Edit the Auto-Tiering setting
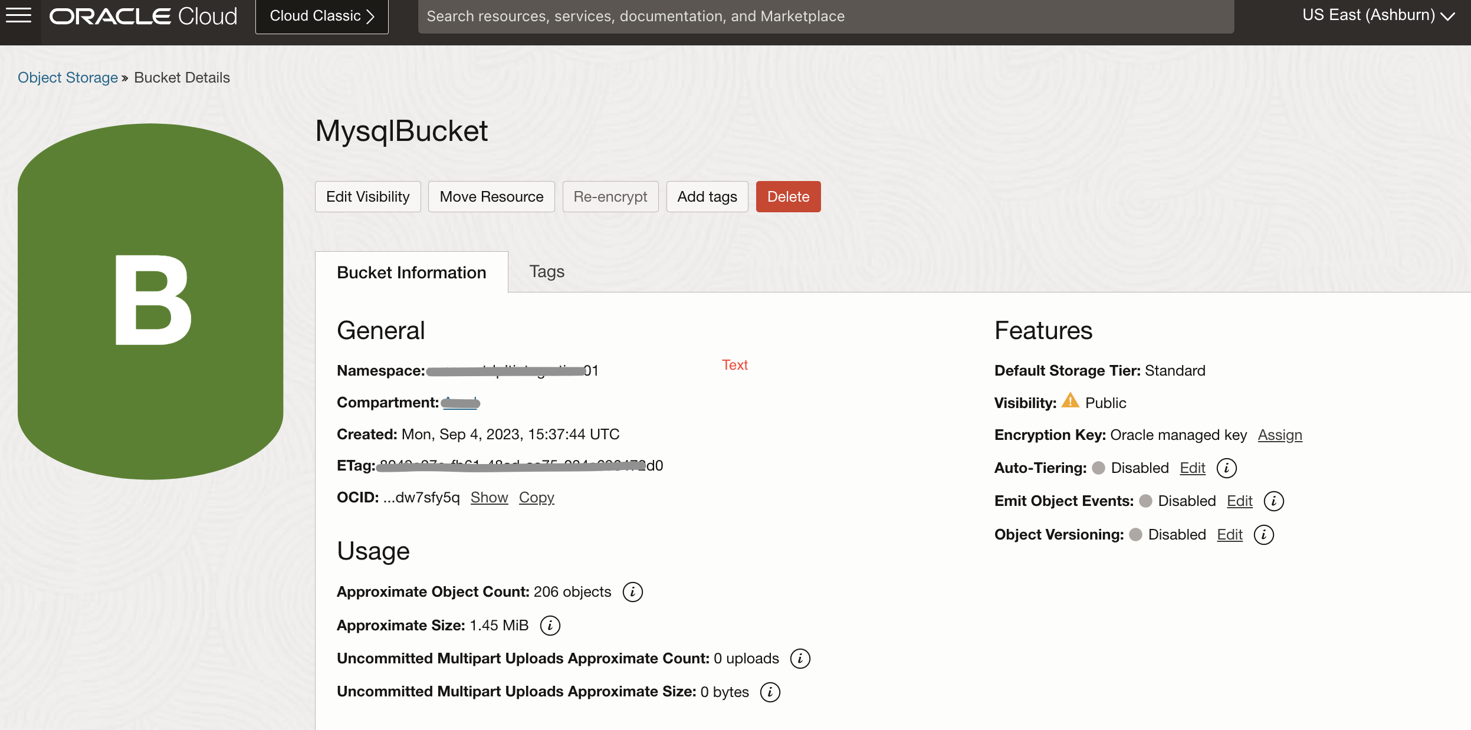1471x730 pixels. tap(1192, 468)
